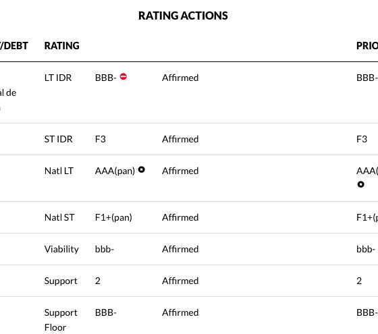
Task: Click the RATING column header
Action: coord(61,46)
